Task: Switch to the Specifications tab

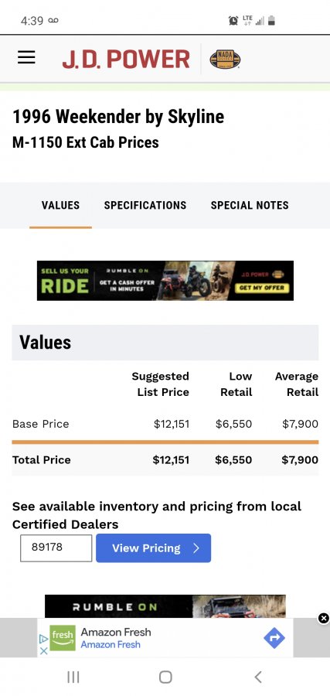Action: (145, 206)
